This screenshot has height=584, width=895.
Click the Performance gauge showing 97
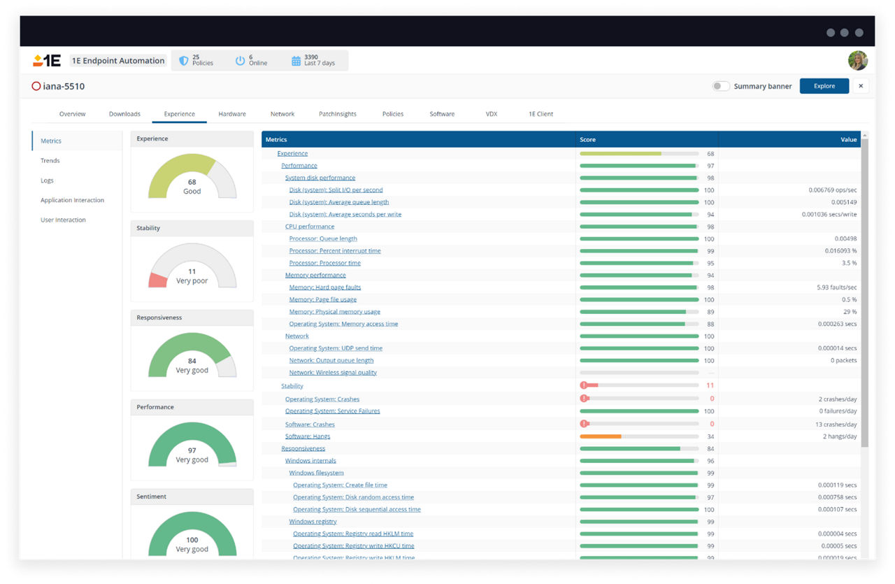tap(192, 446)
